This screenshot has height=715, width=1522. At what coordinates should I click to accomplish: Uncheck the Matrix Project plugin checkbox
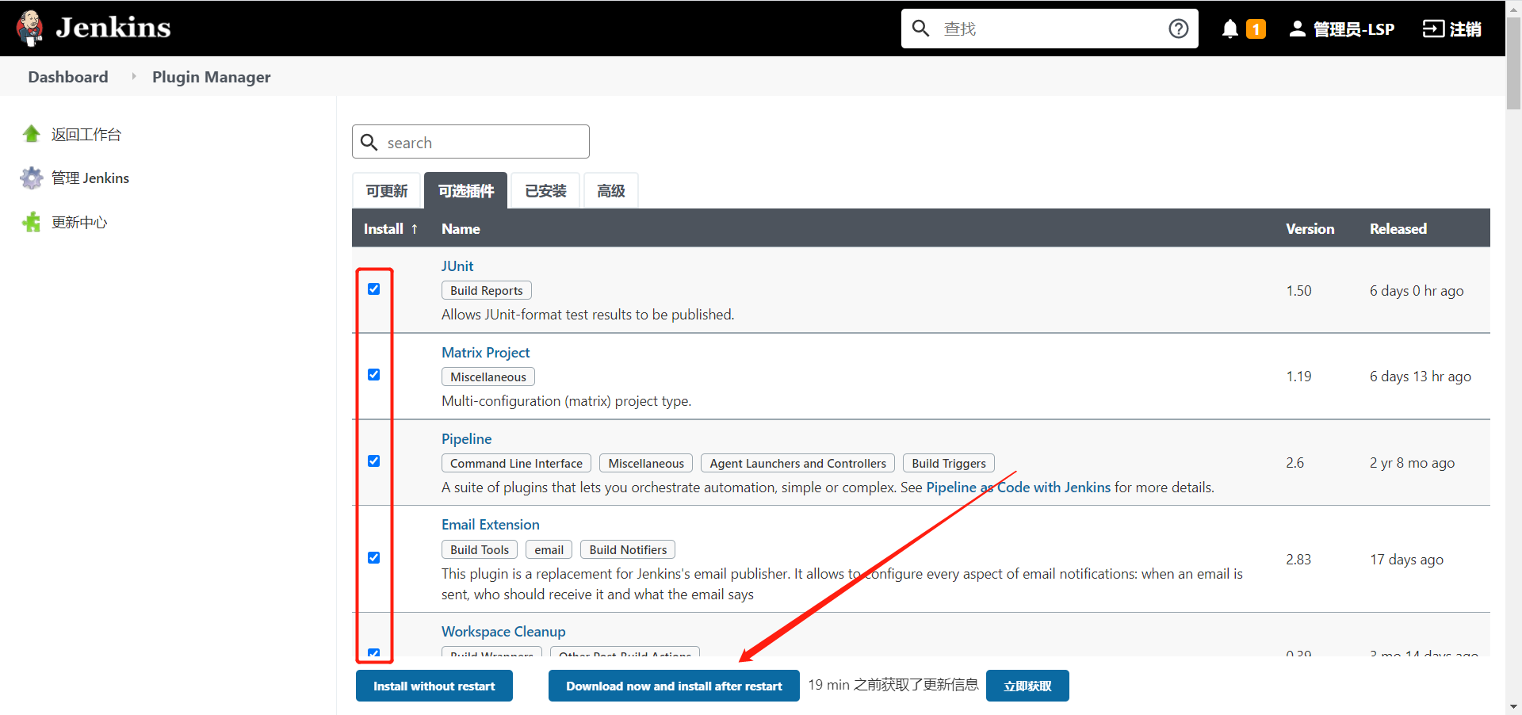tap(374, 375)
